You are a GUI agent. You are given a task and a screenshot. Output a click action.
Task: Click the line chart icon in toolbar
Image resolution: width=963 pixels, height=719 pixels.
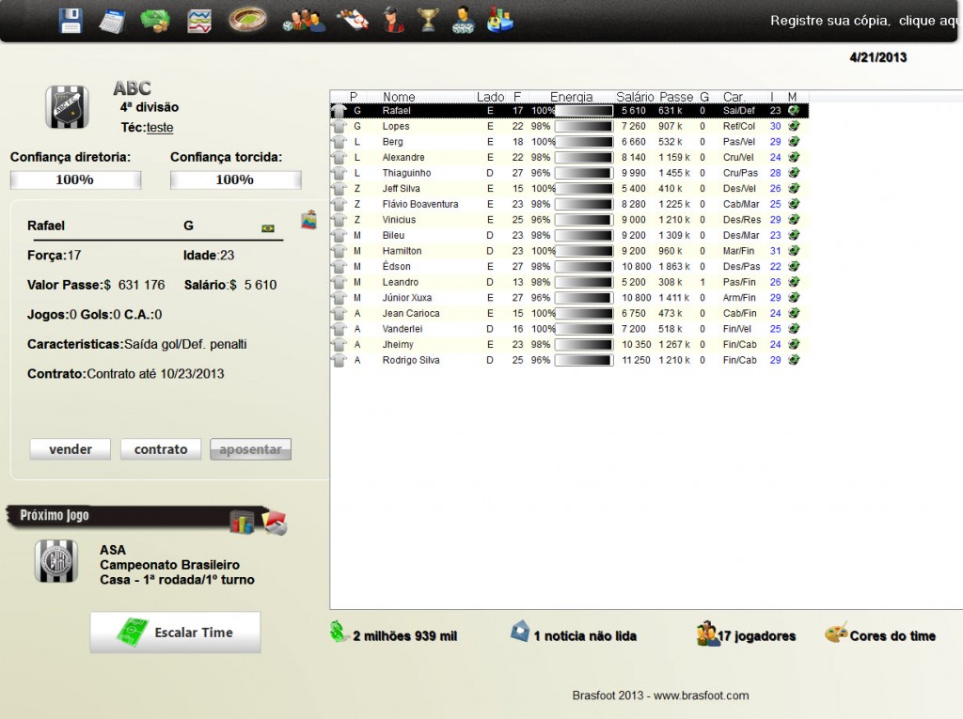pyautogui.click(x=198, y=20)
